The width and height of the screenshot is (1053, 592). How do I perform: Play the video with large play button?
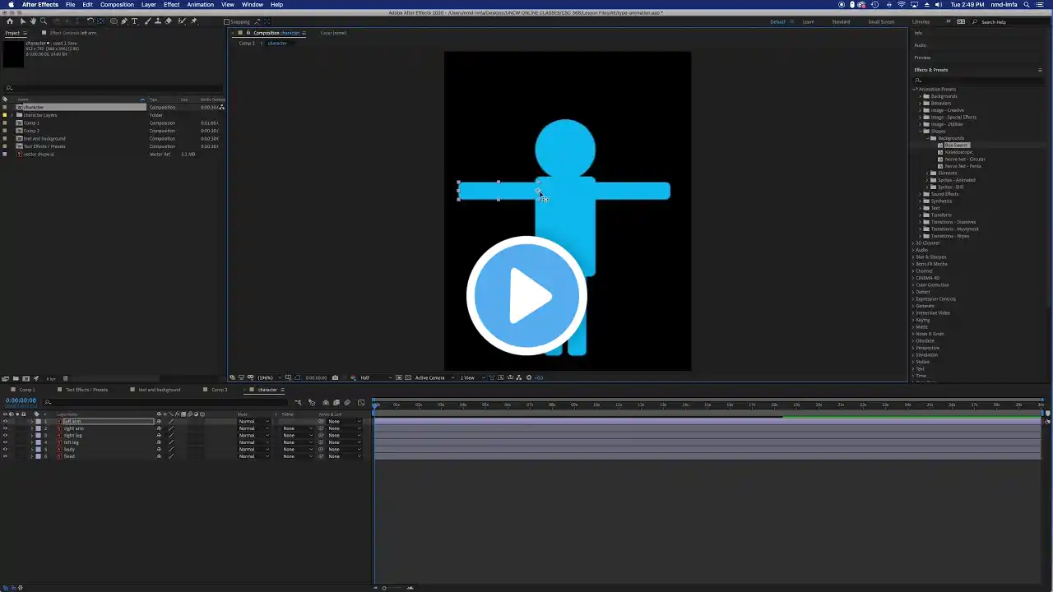[x=526, y=295]
